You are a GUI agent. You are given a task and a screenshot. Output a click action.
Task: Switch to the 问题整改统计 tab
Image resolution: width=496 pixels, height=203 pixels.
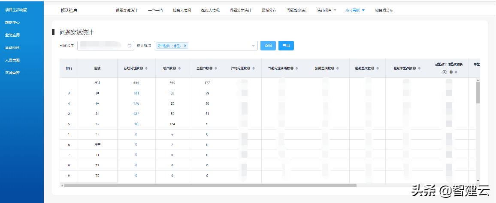(x=297, y=10)
